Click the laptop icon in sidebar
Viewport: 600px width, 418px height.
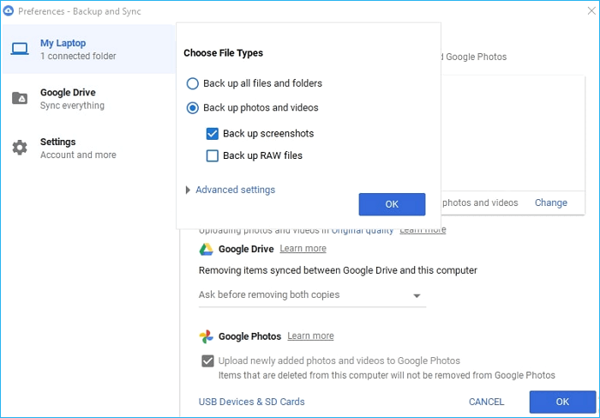point(20,49)
